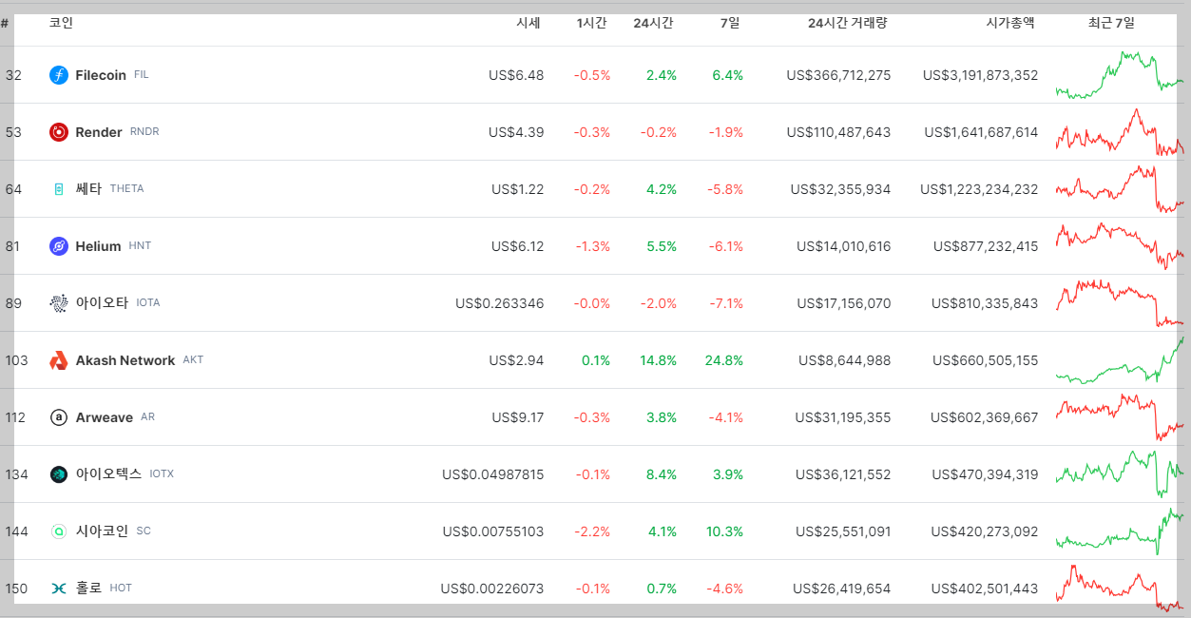View SC 7-day sparkline chart

pyautogui.click(x=1120, y=531)
